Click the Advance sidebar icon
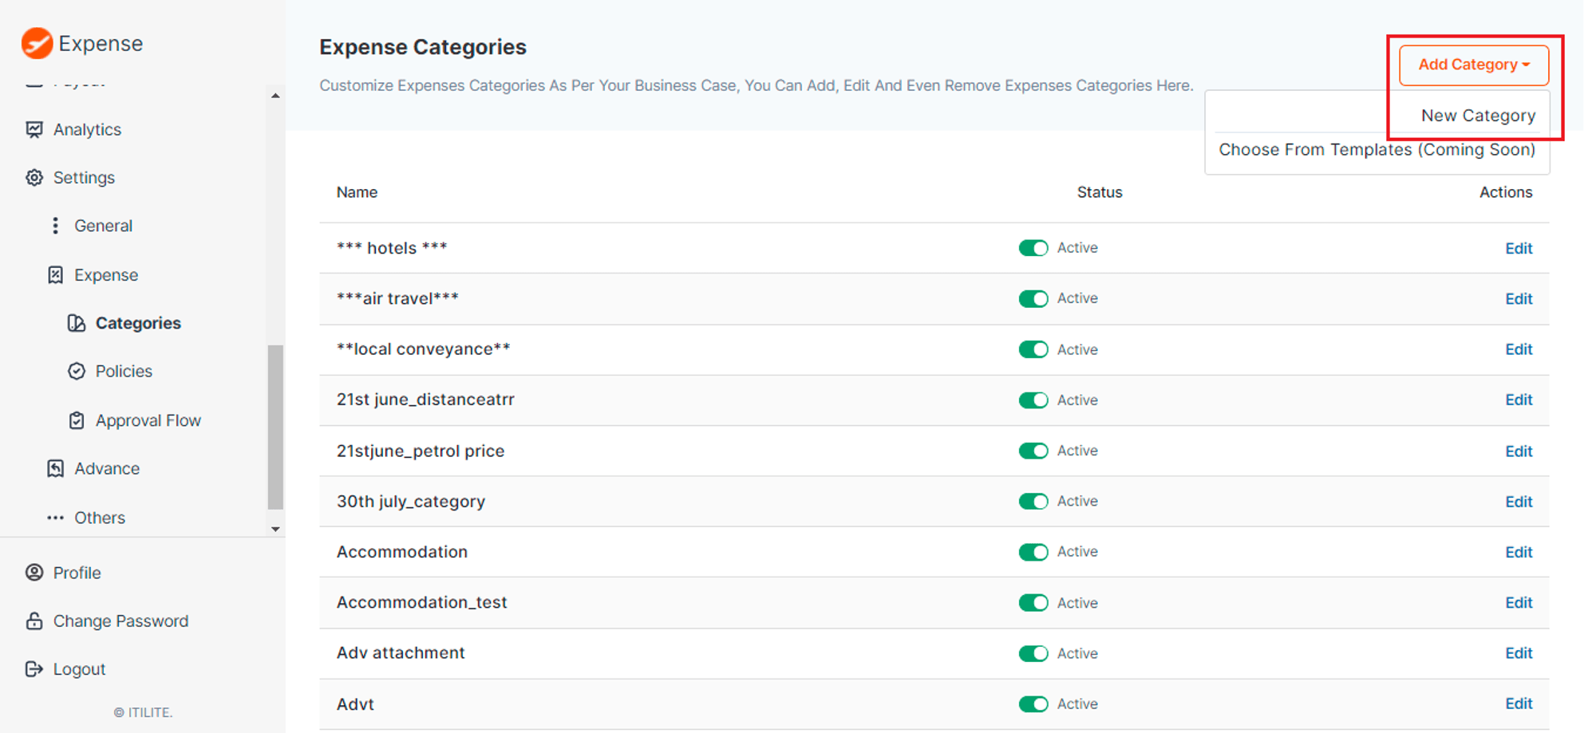The width and height of the screenshot is (1596, 733). click(x=55, y=468)
